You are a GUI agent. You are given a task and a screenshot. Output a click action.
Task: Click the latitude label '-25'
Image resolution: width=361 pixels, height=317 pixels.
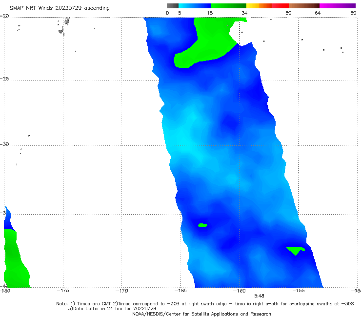point(4,79)
